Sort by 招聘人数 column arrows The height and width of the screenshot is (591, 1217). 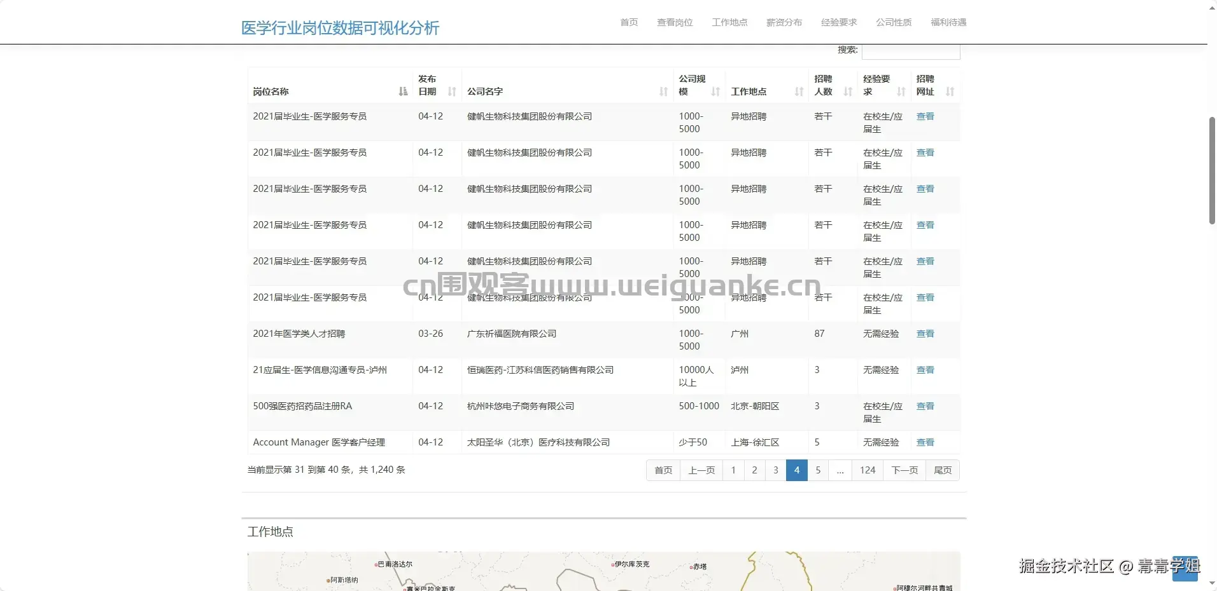[x=848, y=92]
